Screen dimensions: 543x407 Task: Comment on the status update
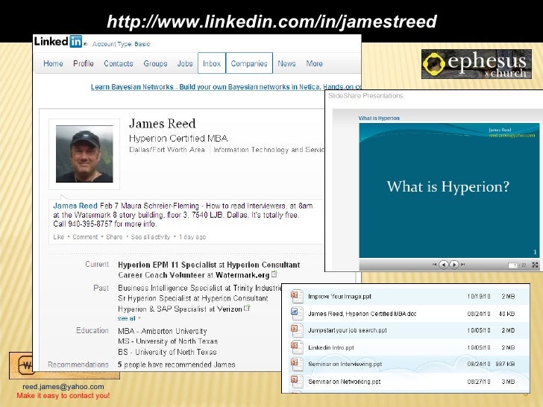[x=85, y=237]
